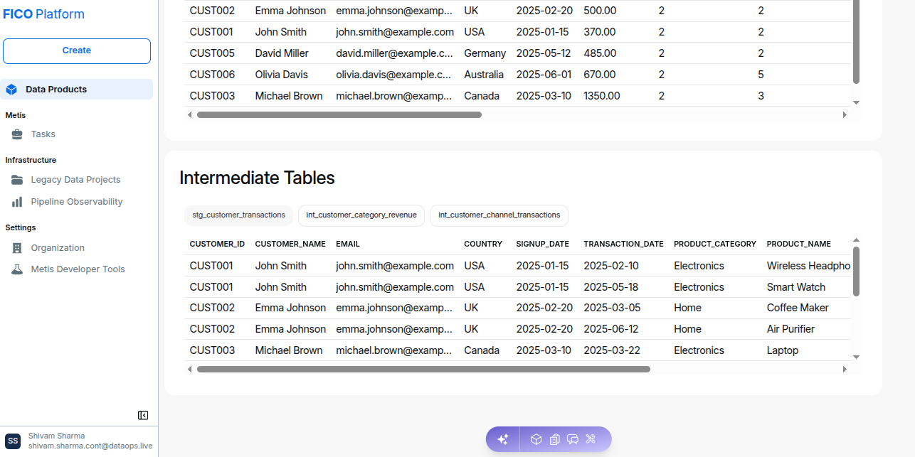Click the wrench tools icon in floating toolbar
This screenshot has height=457, width=915.
coord(591,439)
